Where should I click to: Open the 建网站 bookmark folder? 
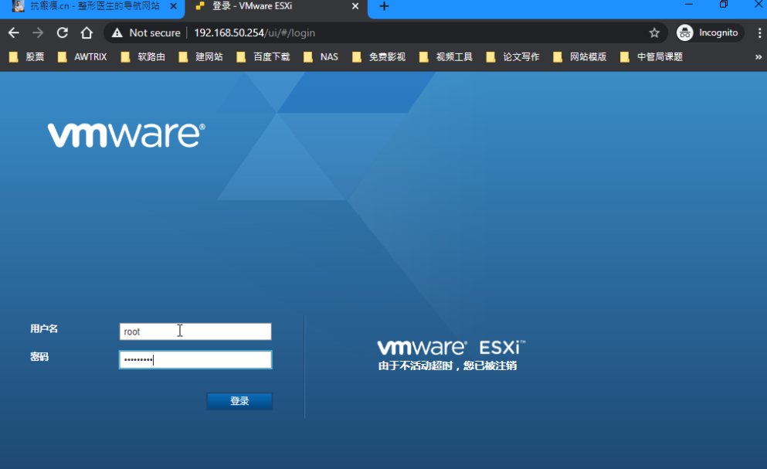(x=201, y=57)
